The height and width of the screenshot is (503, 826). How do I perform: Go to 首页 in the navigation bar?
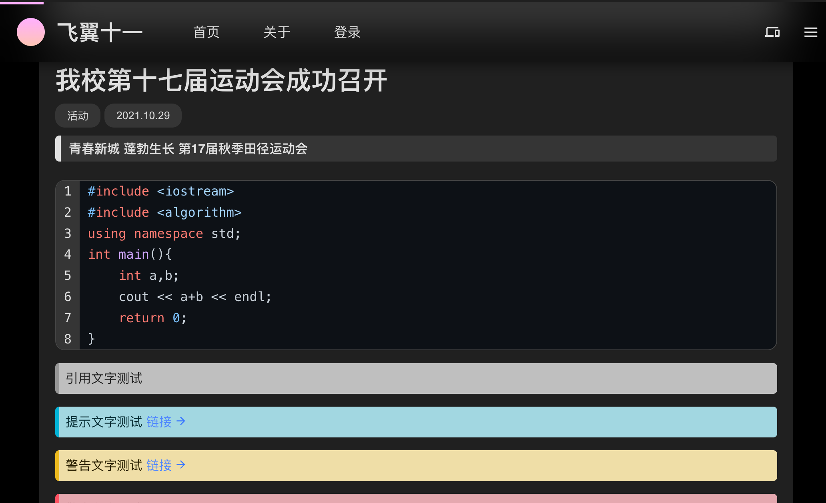tap(206, 32)
